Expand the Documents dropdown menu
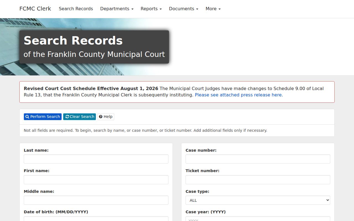The image size is (354, 221). pyautogui.click(x=184, y=9)
